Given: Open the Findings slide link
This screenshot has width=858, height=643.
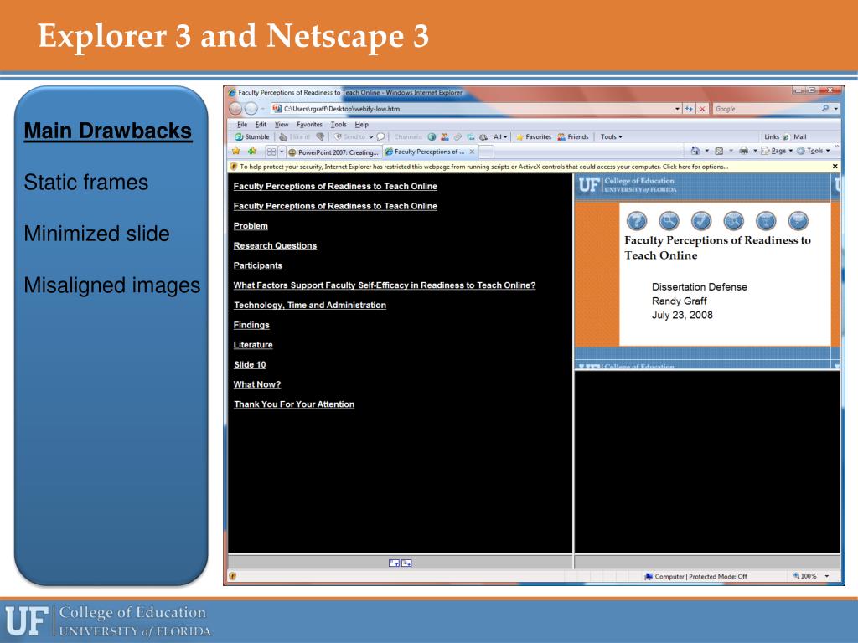Looking at the screenshot, I should (251, 325).
